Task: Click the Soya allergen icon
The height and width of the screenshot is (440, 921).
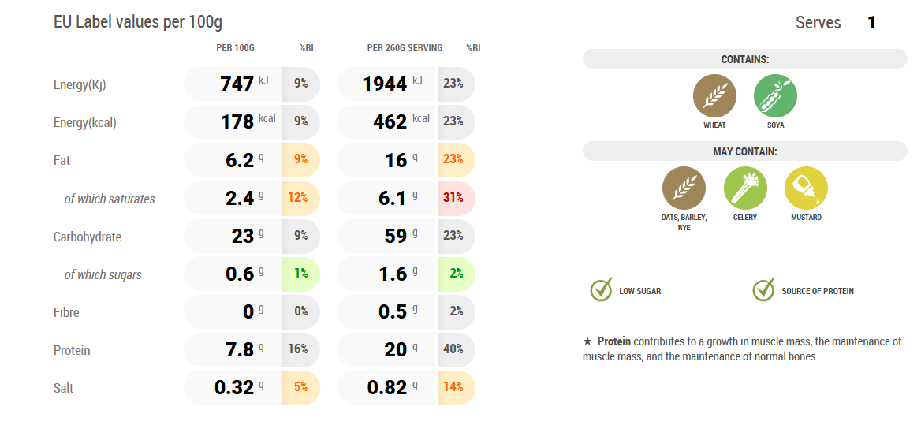Action: coord(775,96)
